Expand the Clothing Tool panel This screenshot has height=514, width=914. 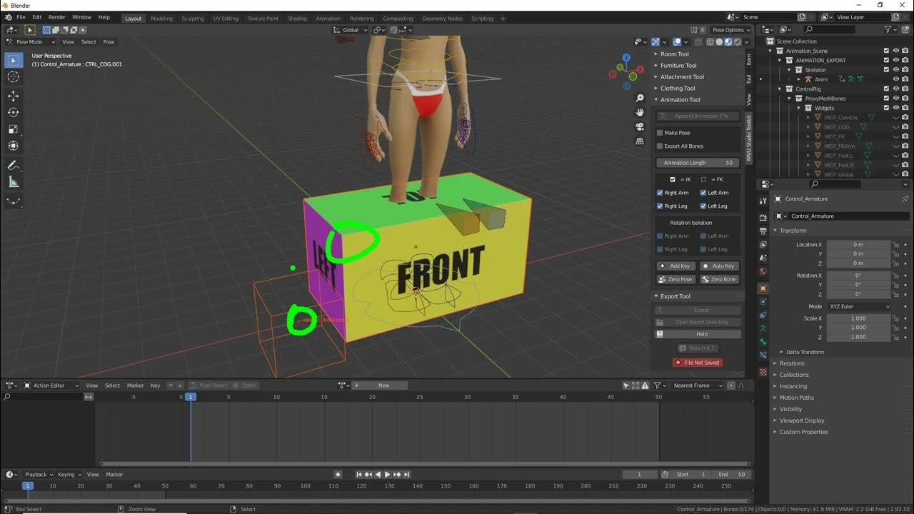(677, 89)
